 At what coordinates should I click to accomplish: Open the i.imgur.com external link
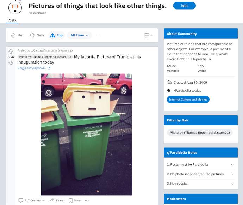[x=34, y=68]
